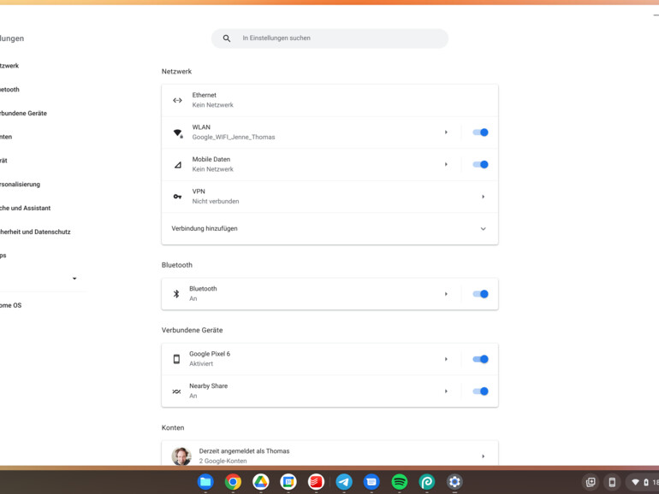
Task: Open Google Drive from the shelf
Action: tap(260, 482)
